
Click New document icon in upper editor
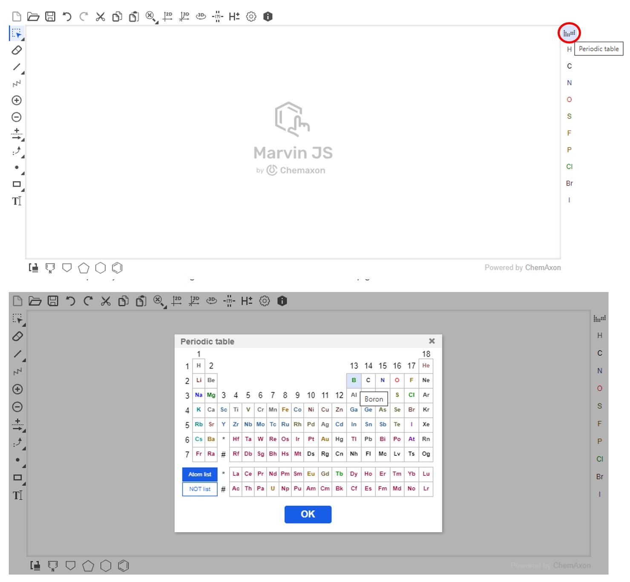(17, 17)
